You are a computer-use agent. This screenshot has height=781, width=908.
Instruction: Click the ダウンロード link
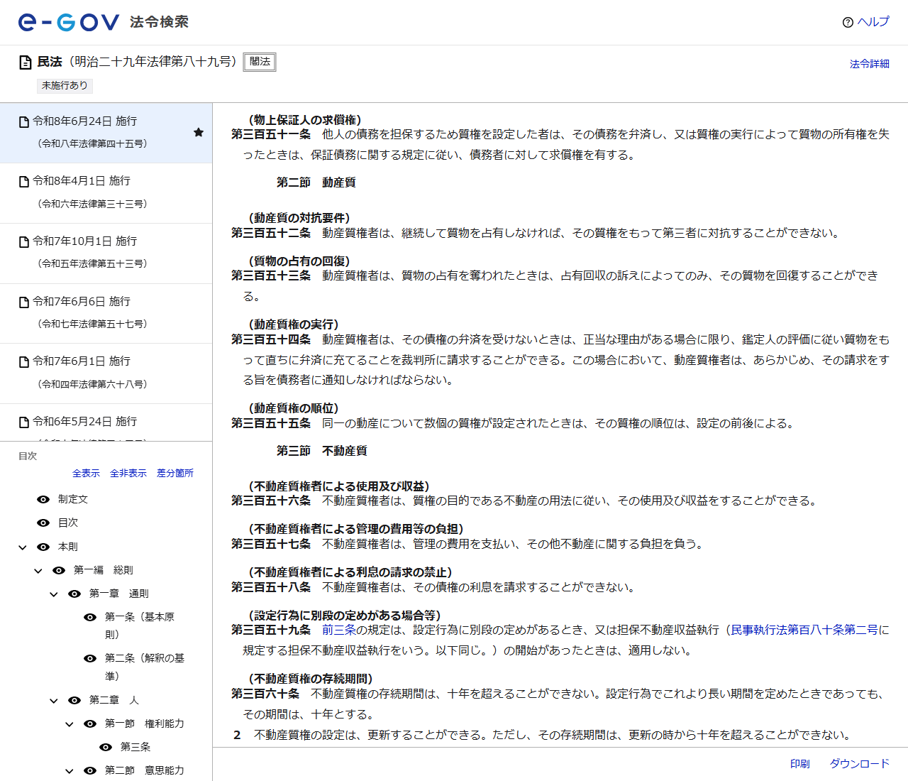point(860,764)
